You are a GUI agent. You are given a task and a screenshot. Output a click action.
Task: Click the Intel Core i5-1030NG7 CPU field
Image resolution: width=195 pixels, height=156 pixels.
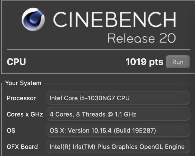118,98
